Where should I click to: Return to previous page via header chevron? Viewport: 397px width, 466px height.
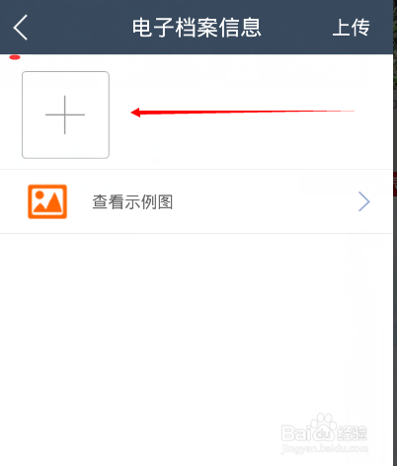point(20,28)
